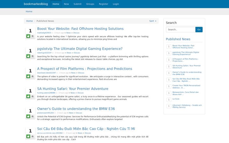
Task: Upvote the pgslotvip Digital Gaming post
Action: pyautogui.click(x=28, y=56)
